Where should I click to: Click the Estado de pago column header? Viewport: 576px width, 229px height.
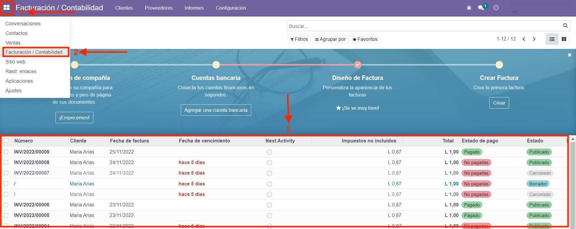point(480,141)
